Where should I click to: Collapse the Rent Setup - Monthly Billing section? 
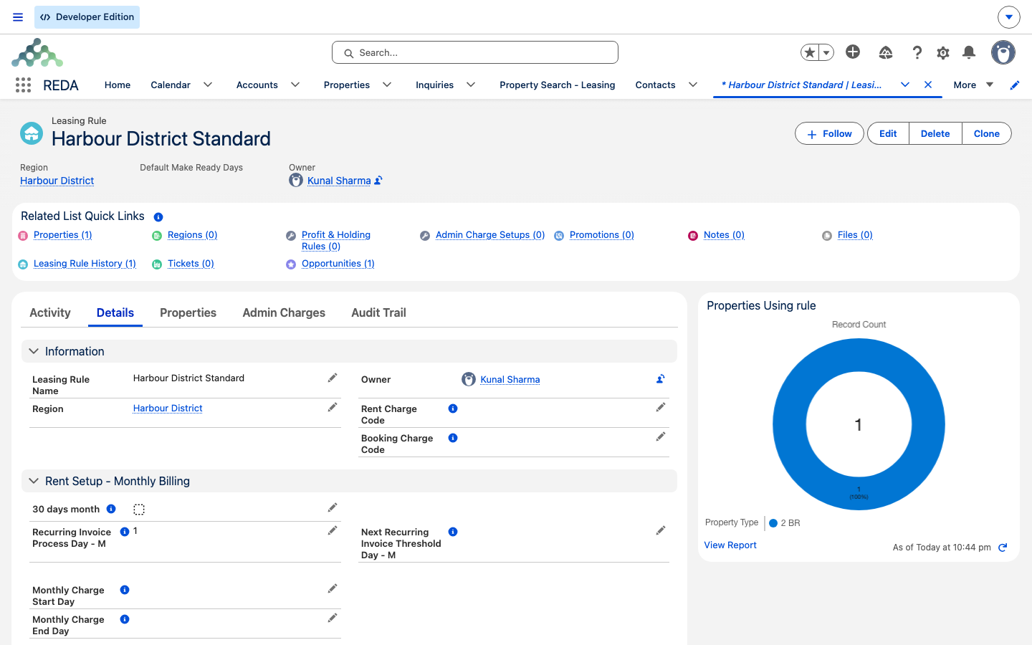click(34, 481)
